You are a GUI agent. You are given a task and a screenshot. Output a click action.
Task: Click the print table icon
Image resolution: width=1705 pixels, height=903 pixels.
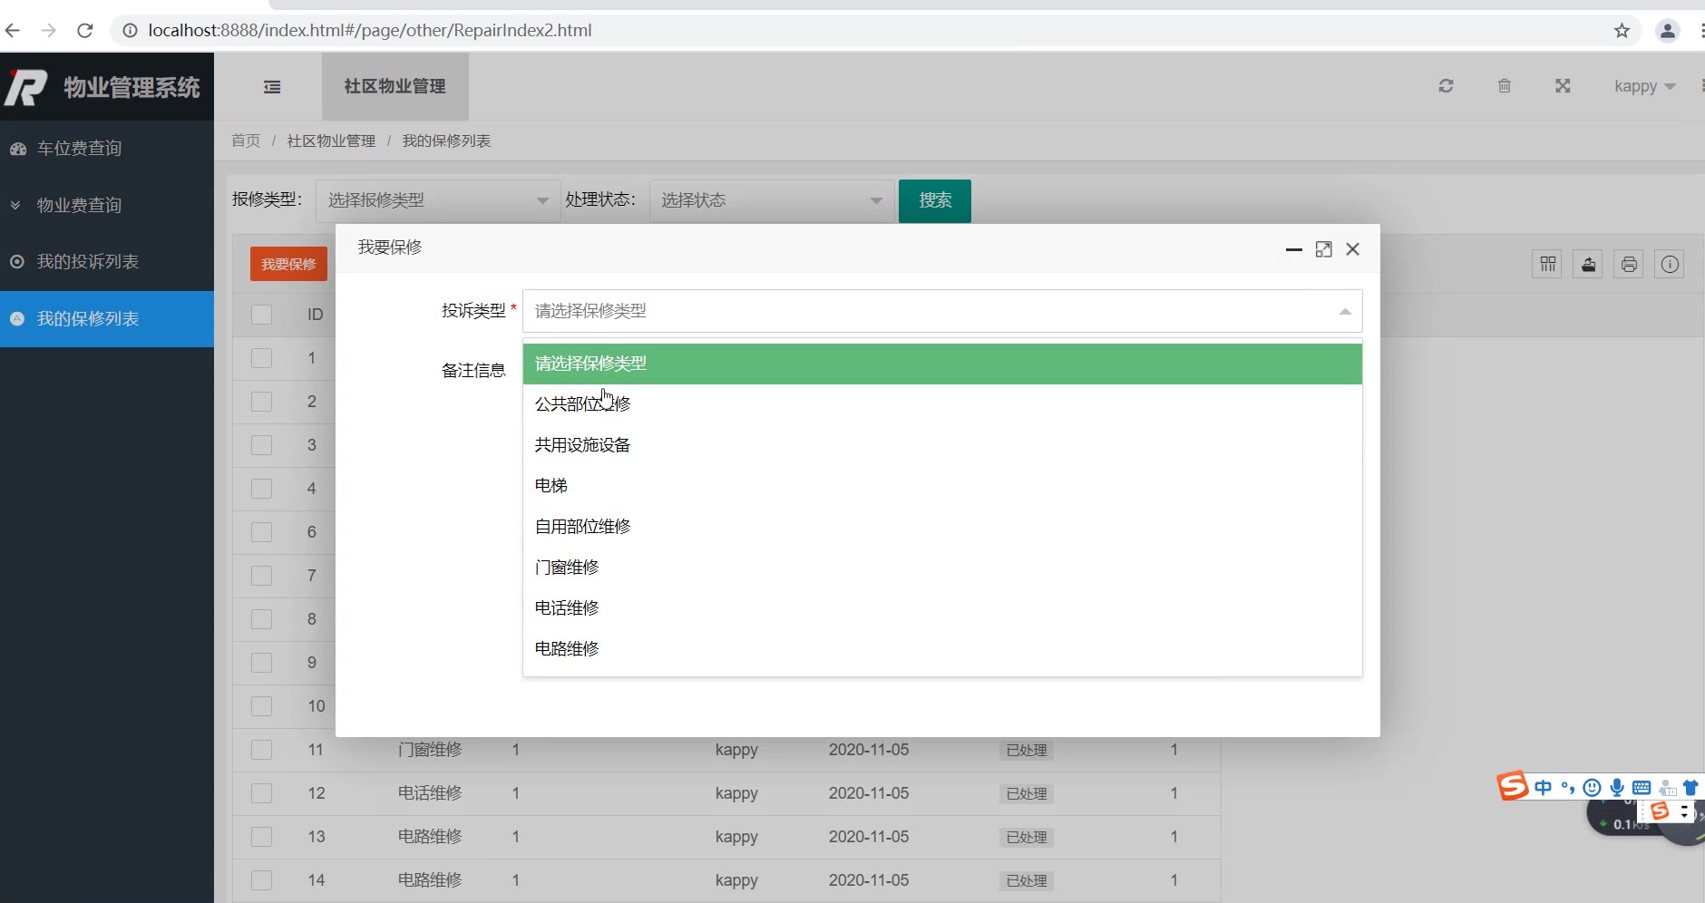[x=1629, y=265]
